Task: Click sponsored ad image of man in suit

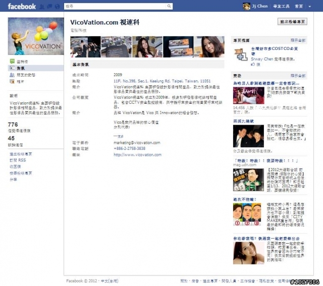Action: (x=248, y=136)
